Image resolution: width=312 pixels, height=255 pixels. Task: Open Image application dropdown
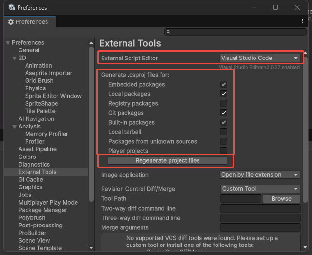point(260,175)
